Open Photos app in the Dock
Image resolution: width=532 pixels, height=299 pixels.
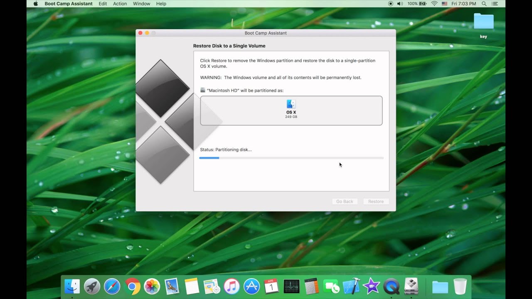[152, 287]
